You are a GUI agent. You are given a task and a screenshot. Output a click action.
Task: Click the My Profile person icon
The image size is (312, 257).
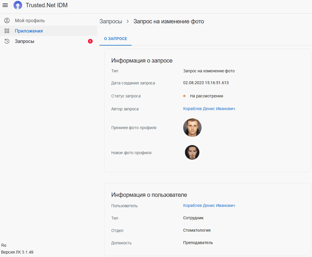pyautogui.click(x=7, y=20)
